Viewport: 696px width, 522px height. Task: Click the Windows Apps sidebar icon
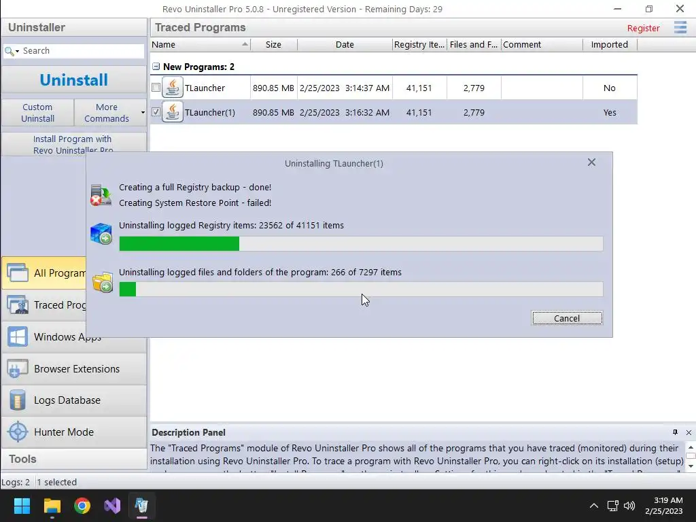coord(18,337)
